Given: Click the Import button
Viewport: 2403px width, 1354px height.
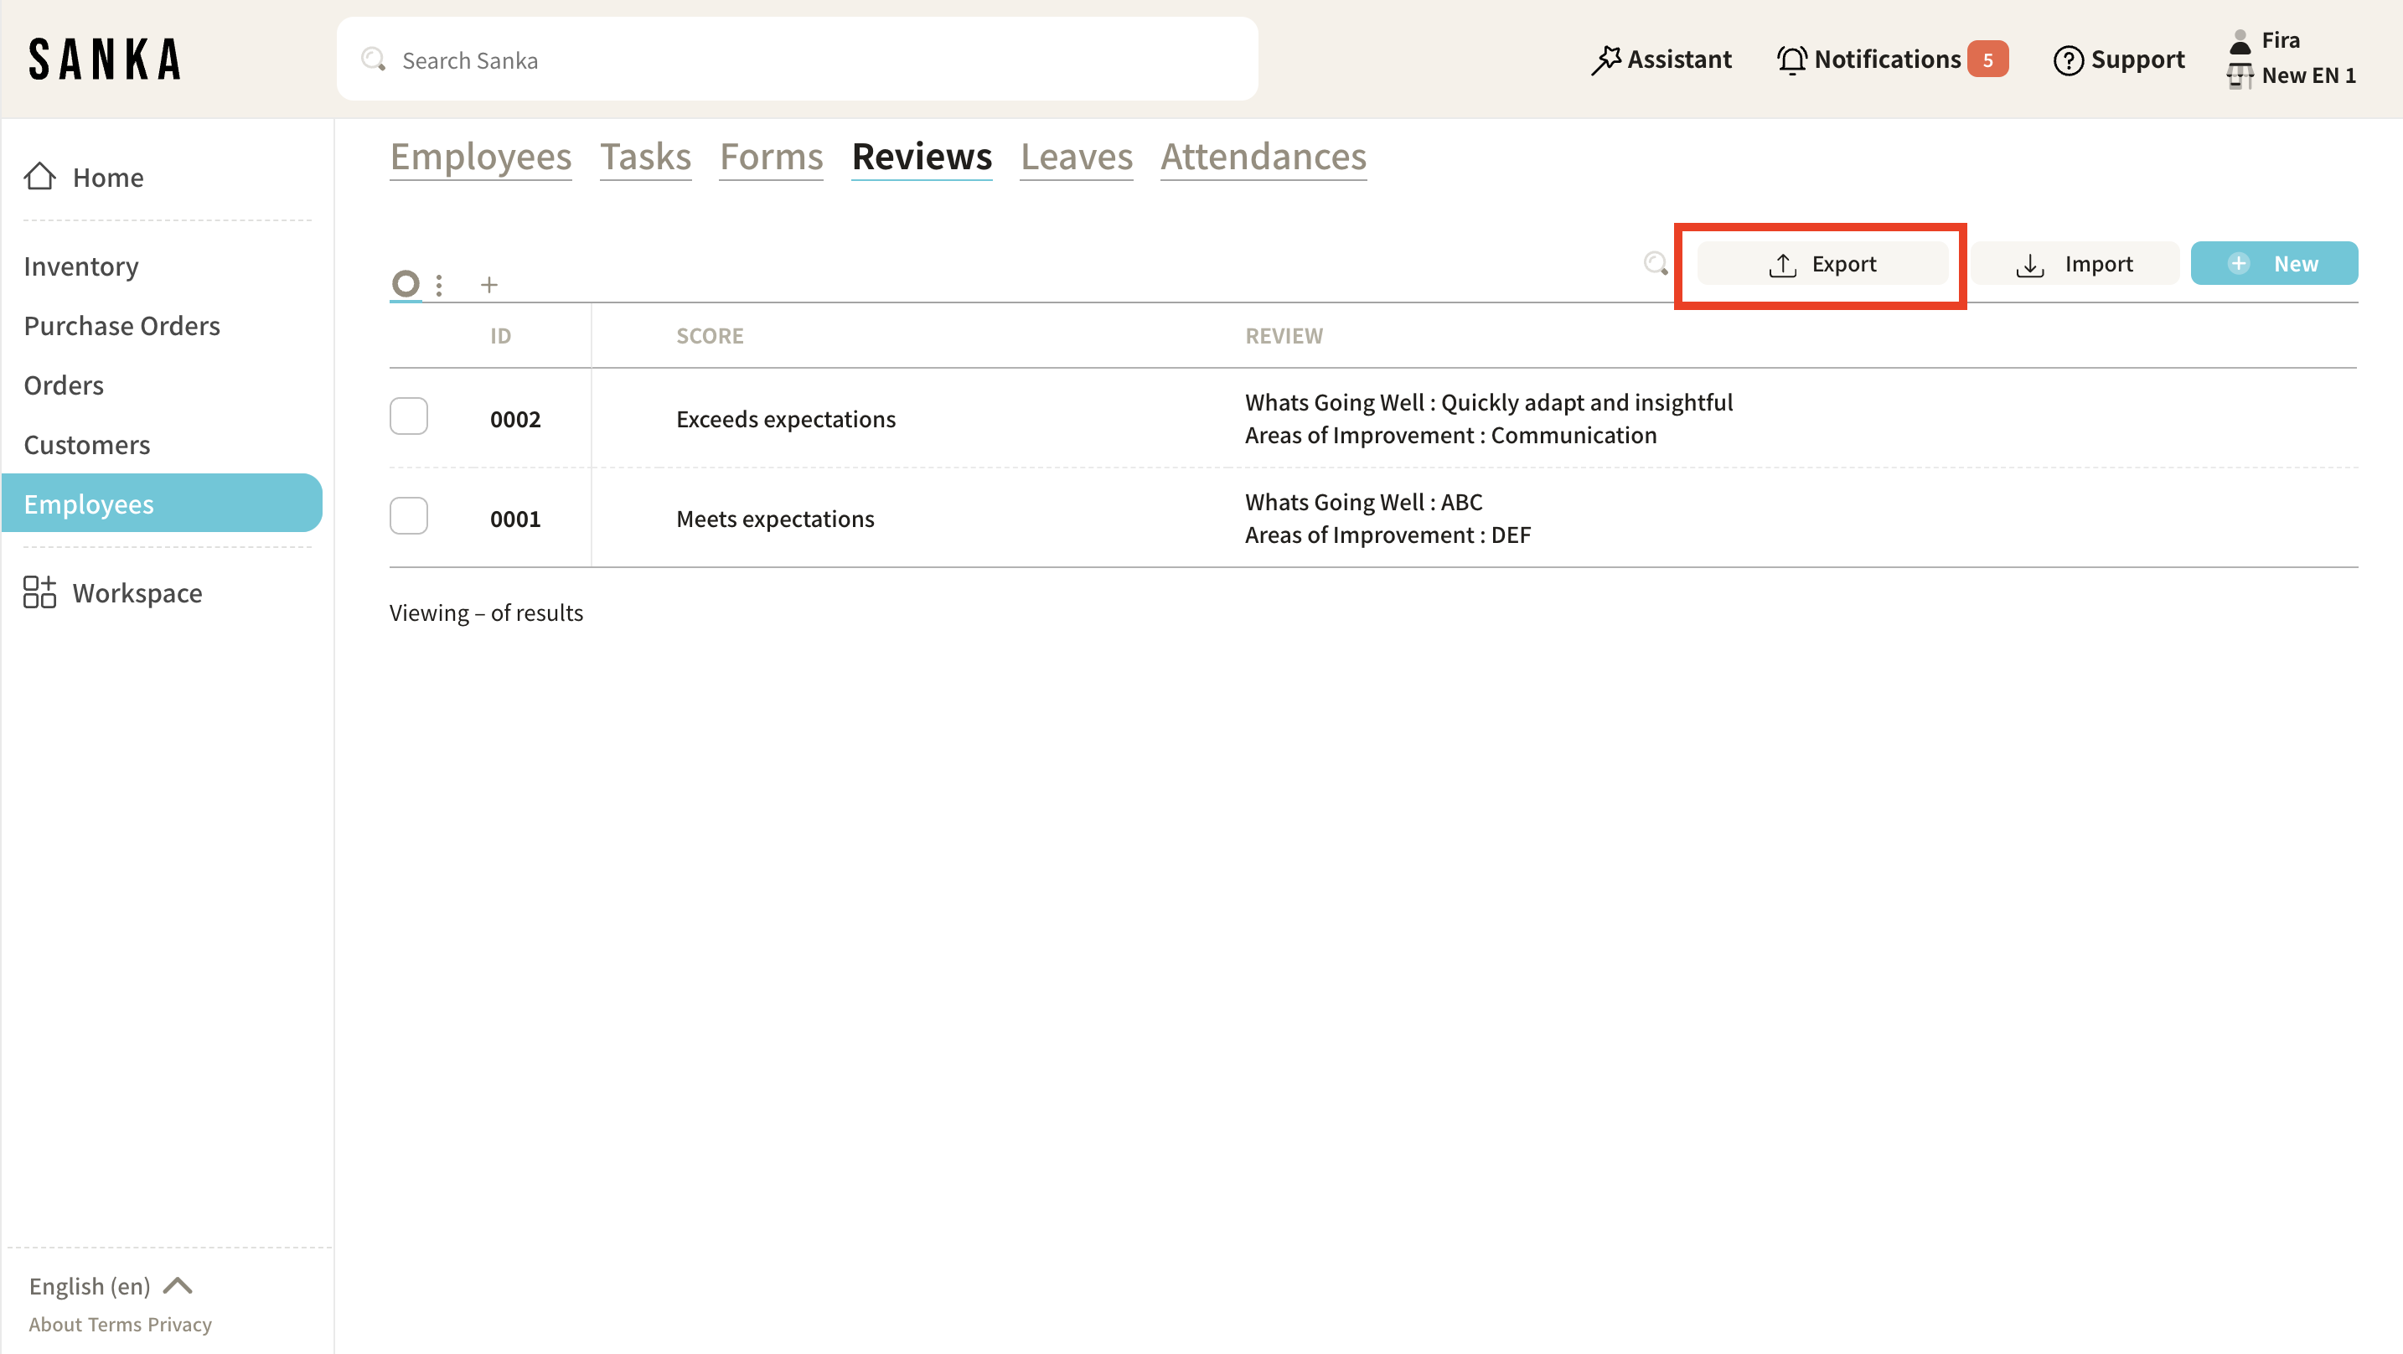Looking at the screenshot, I should tap(2075, 264).
